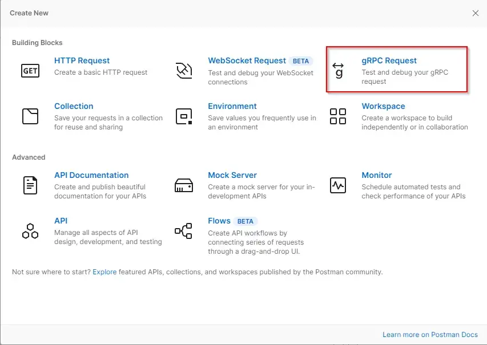Click the WebSocket Request title

tap(247, 60)
